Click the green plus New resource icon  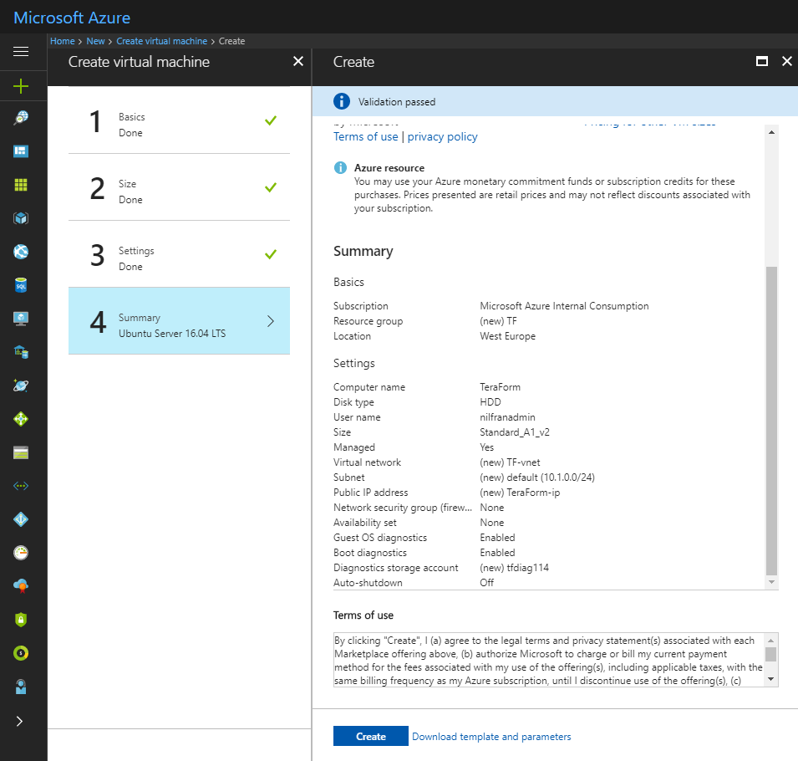point(21,86)
